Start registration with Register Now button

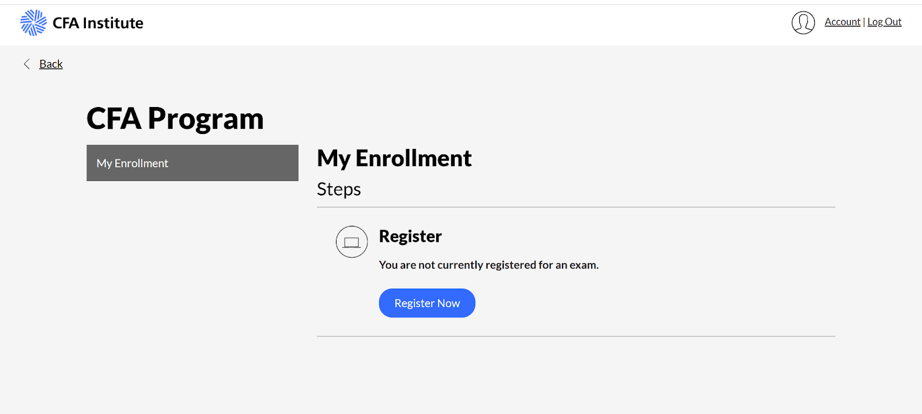tap(427, 303)
